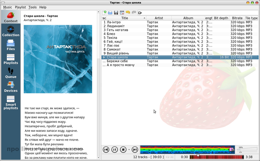Click the grey redo arrow icon
The image size is (260, 161).
[x=134, y=12]
